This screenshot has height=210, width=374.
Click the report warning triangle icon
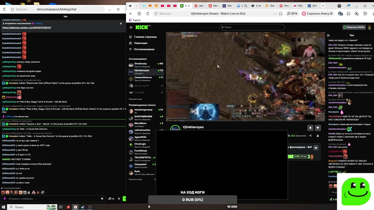[318, 136]
